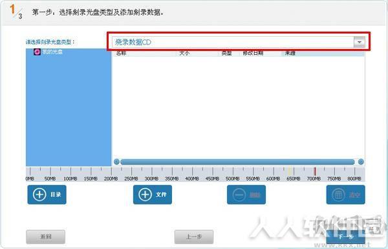Click the 烧录数据CD combo box field
Viewport: 388px width, 249px height.
[x=238, y=42]
